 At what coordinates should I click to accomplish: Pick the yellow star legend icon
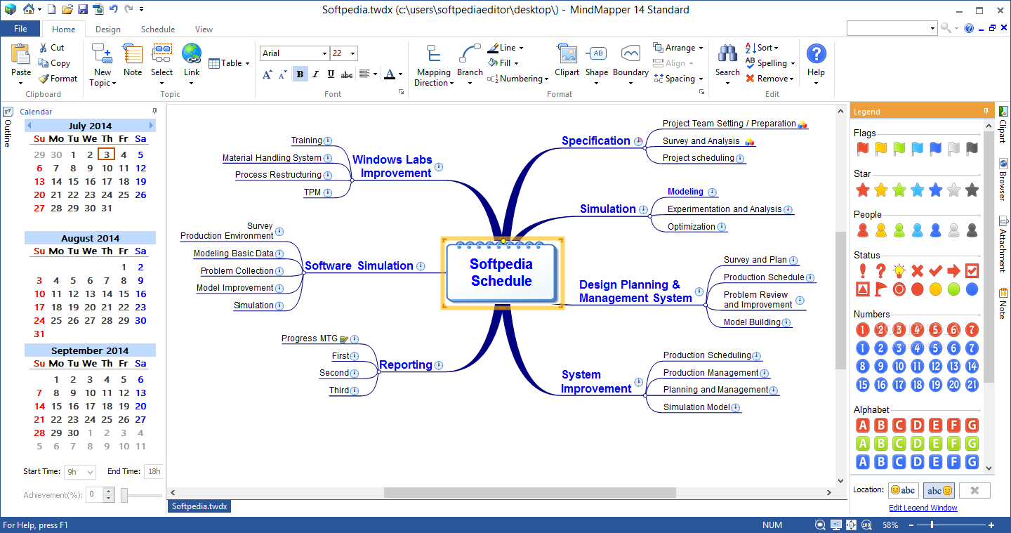click(880, 190)
